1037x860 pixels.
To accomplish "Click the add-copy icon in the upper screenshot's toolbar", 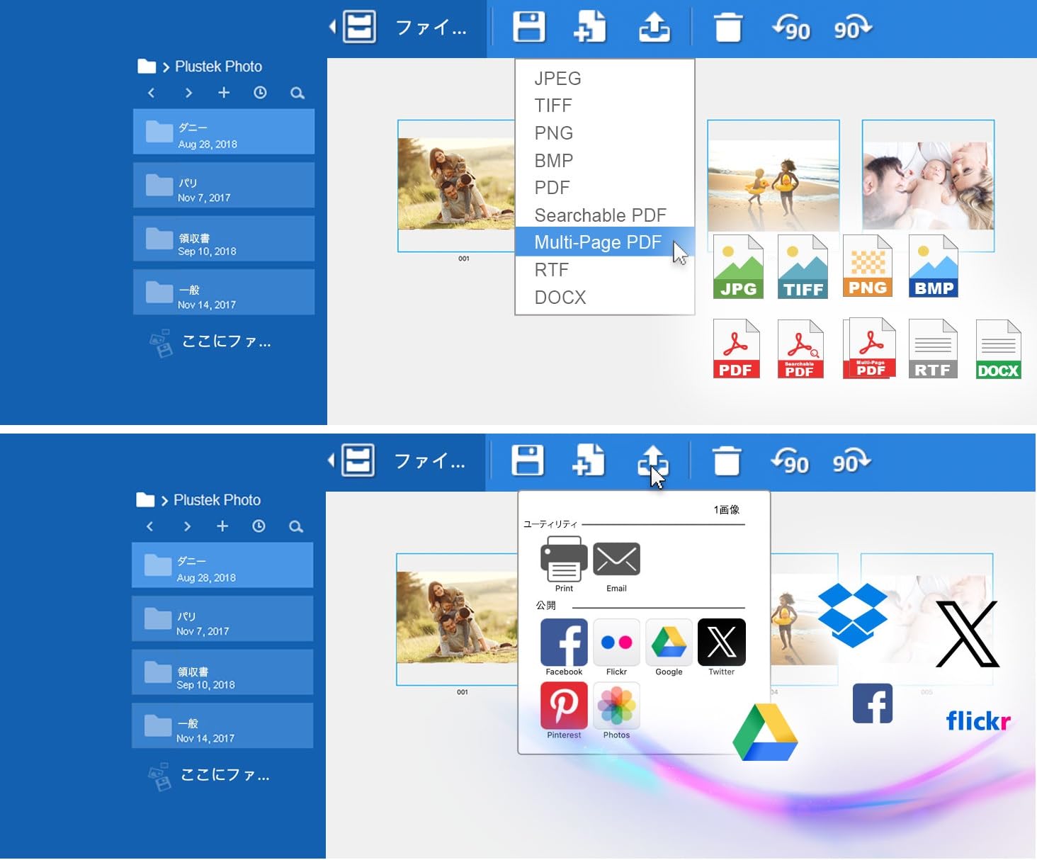I will [589, 27].
